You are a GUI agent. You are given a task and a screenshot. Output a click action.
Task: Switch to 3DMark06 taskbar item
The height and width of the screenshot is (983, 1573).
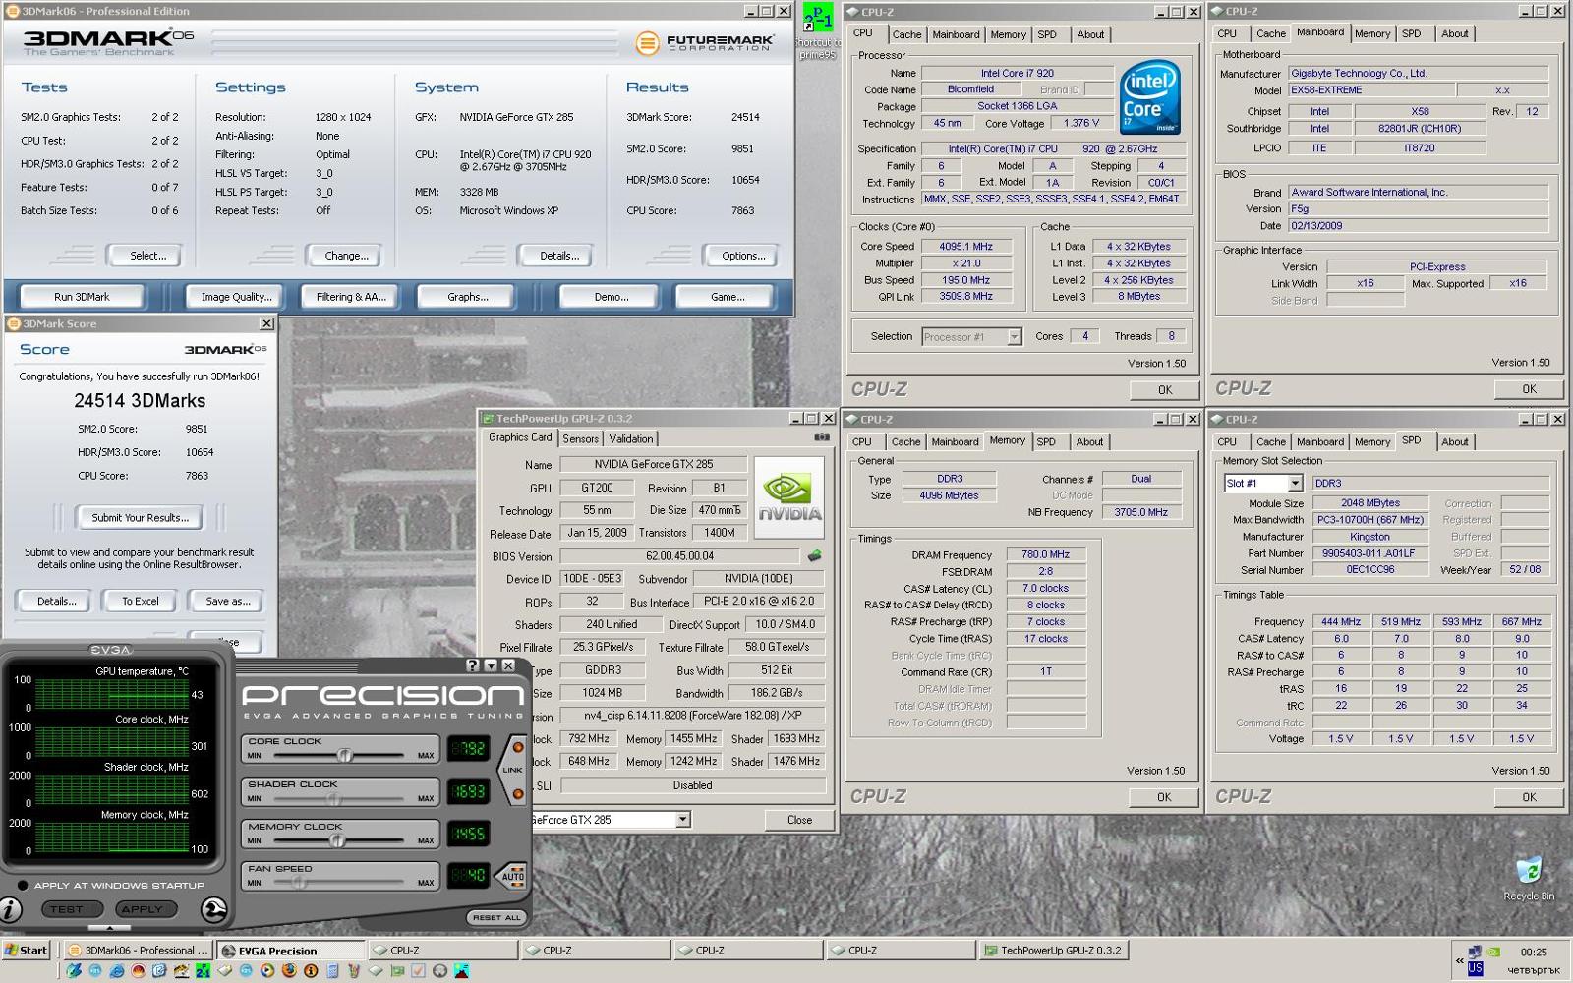point(138,951)
